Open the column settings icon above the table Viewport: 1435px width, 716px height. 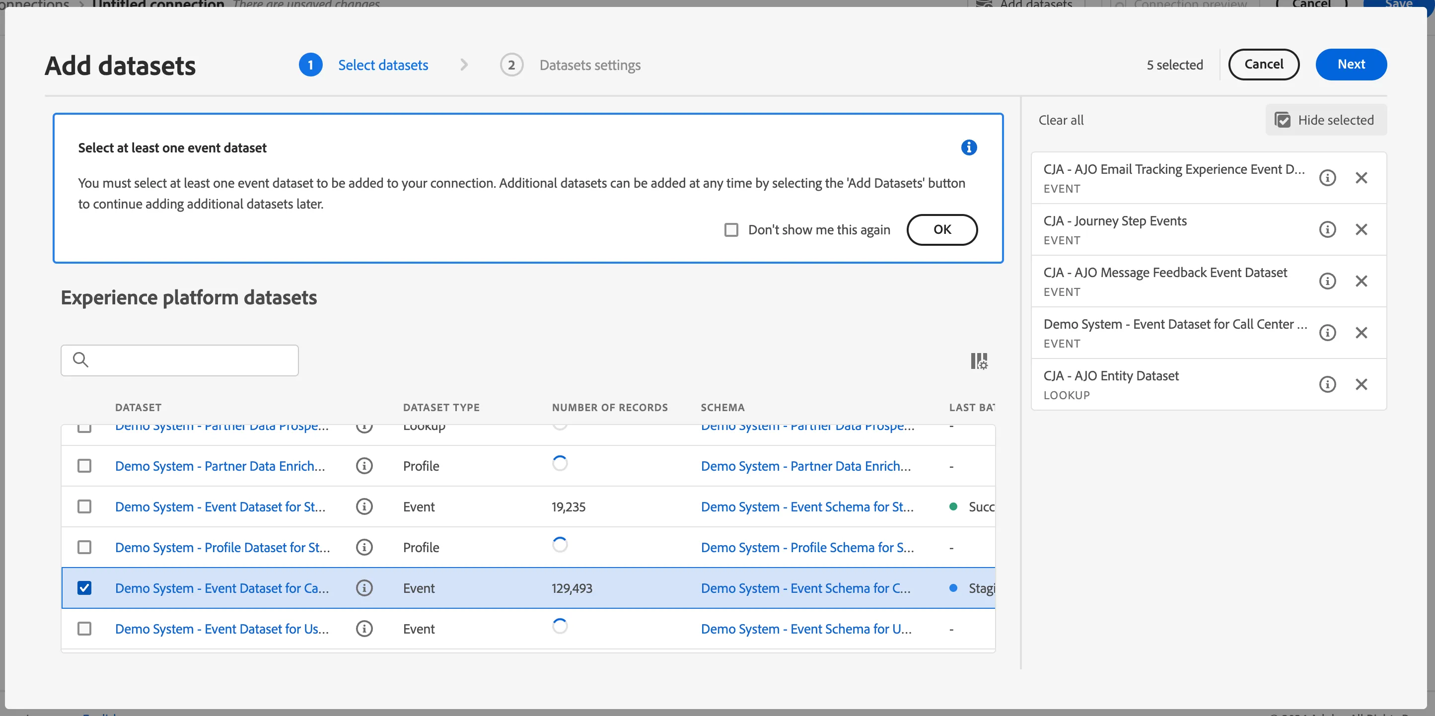coord(979,360)
